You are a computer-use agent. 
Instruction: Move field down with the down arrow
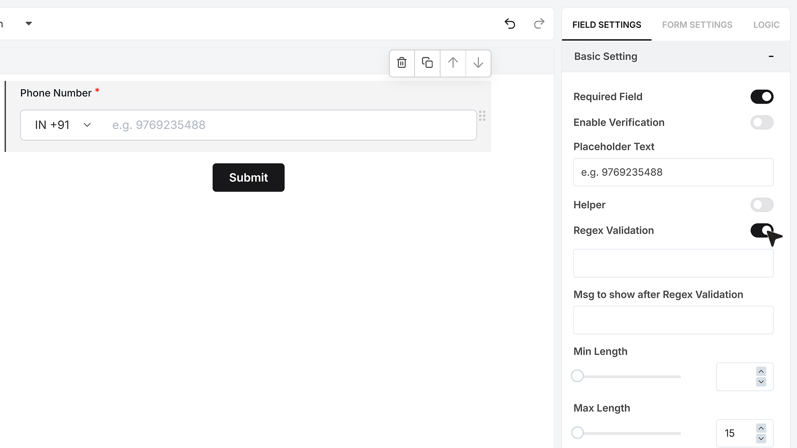coord(478,63)
